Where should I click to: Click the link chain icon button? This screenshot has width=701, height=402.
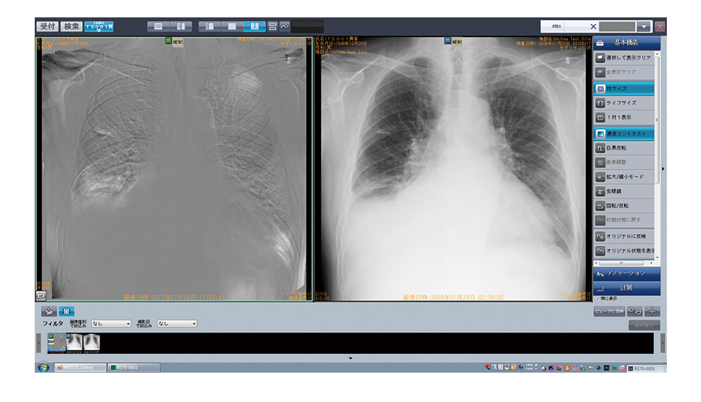tap(635, 311)
